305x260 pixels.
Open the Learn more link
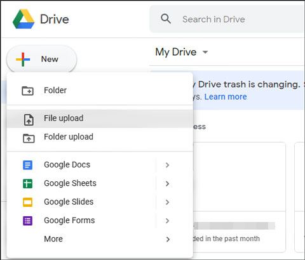226,97
